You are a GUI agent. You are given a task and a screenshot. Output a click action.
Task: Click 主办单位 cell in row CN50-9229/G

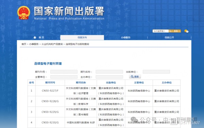[167, 112]
